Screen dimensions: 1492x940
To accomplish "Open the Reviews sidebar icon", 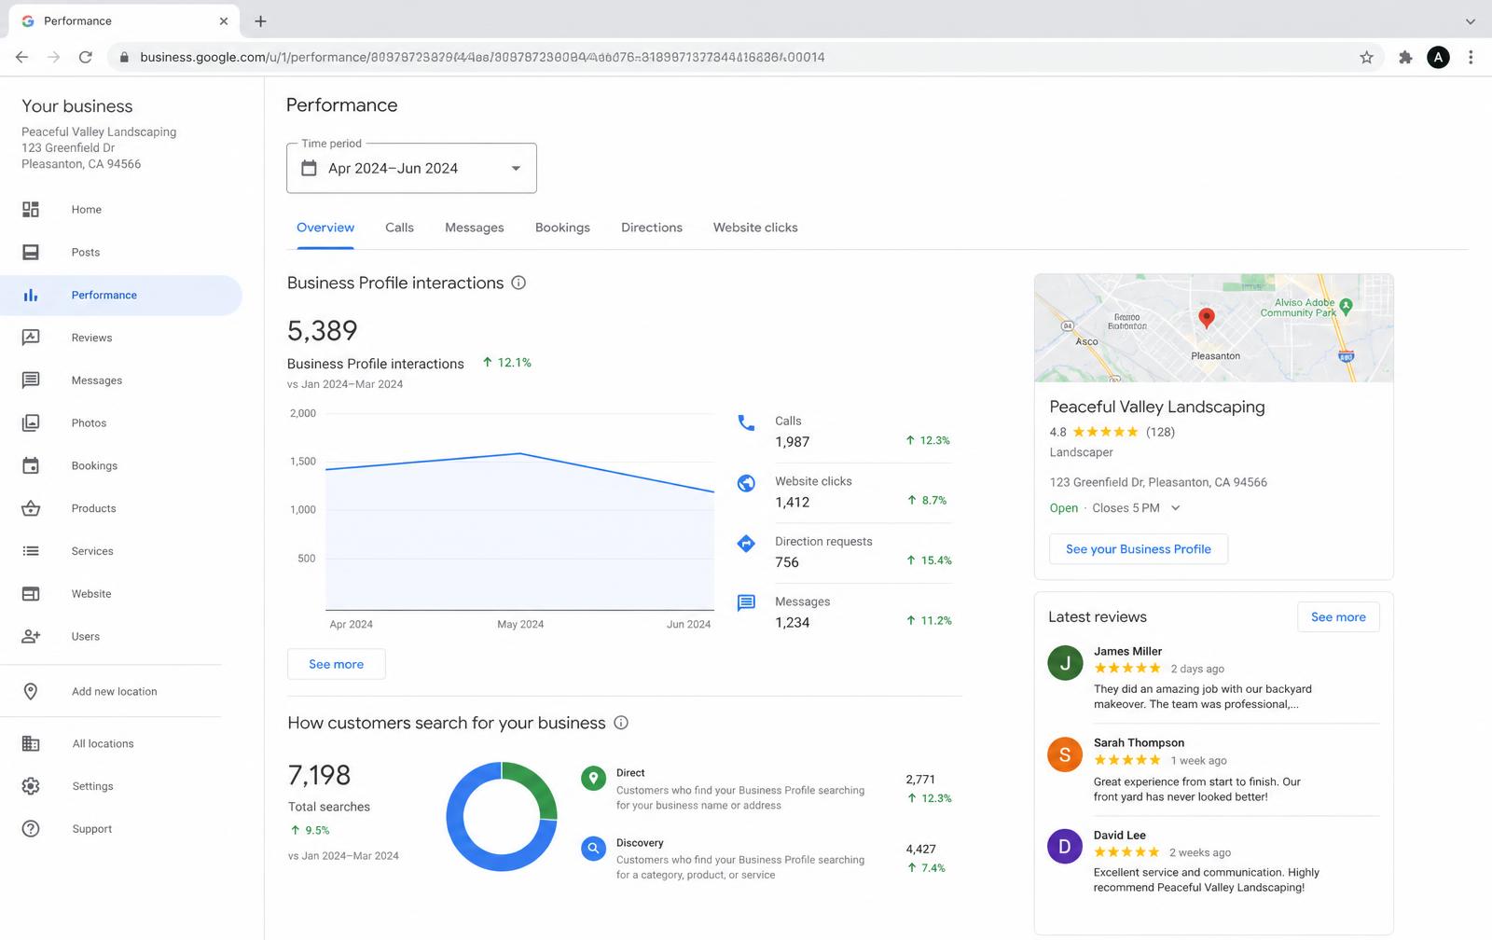I will click(x=31, y=338).
